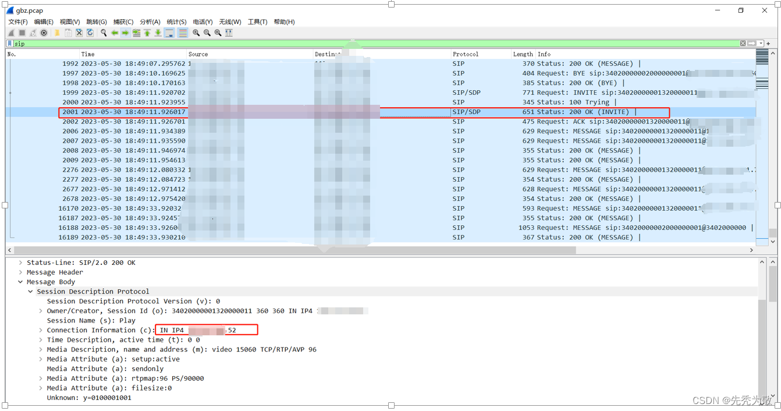Add a display filter button

pyautogui.click(x=769, y=44)
